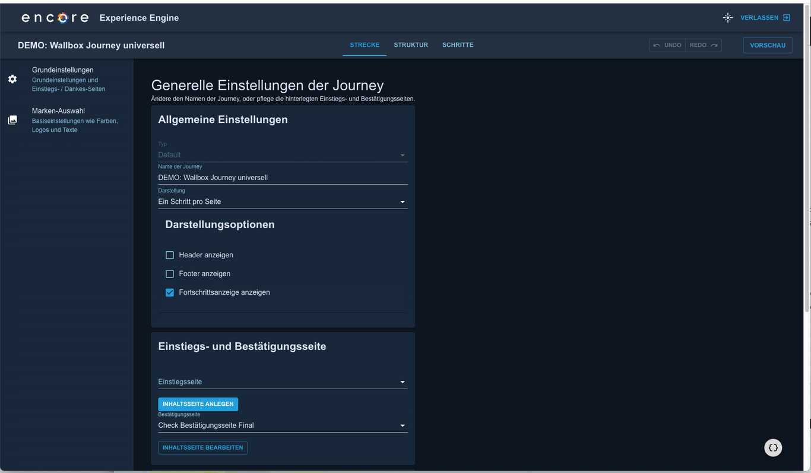Click the VORSCHAU button
The height and width of the screenshot is (473, 811).
pos(768,45)
